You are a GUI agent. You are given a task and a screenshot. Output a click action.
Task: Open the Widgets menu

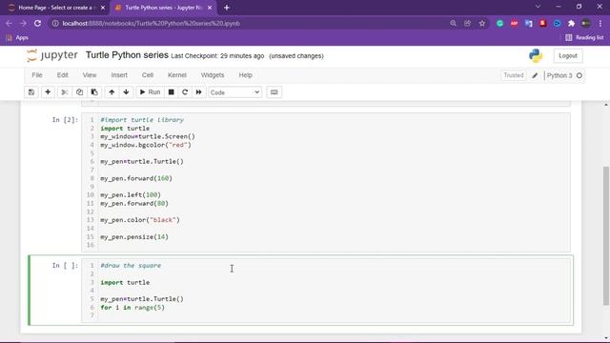click(x=213, y=75)
